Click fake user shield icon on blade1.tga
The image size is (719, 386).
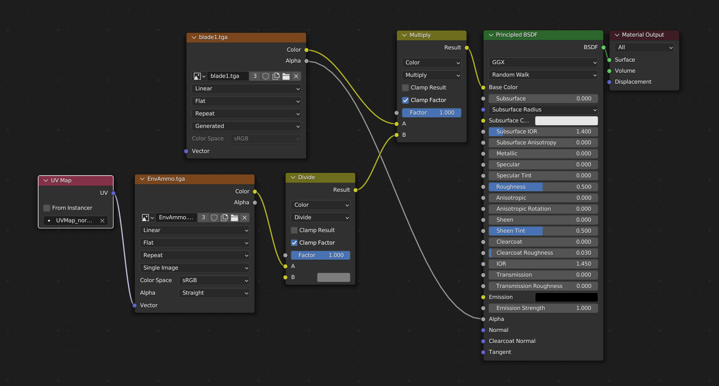coord(266,76)
